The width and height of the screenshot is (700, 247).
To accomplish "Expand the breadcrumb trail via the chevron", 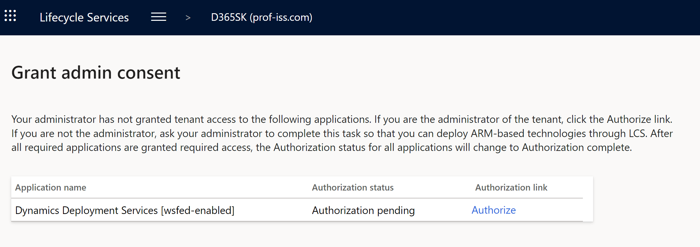I will (x=188, y=18).
